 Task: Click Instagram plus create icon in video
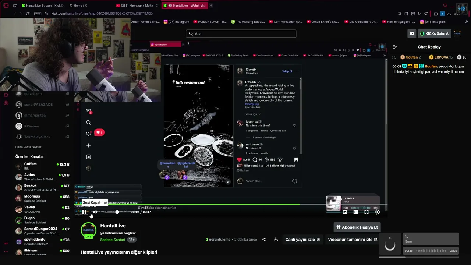pos(88,145)
